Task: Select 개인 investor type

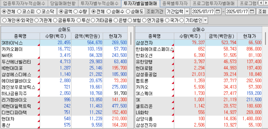Action: 5,21
